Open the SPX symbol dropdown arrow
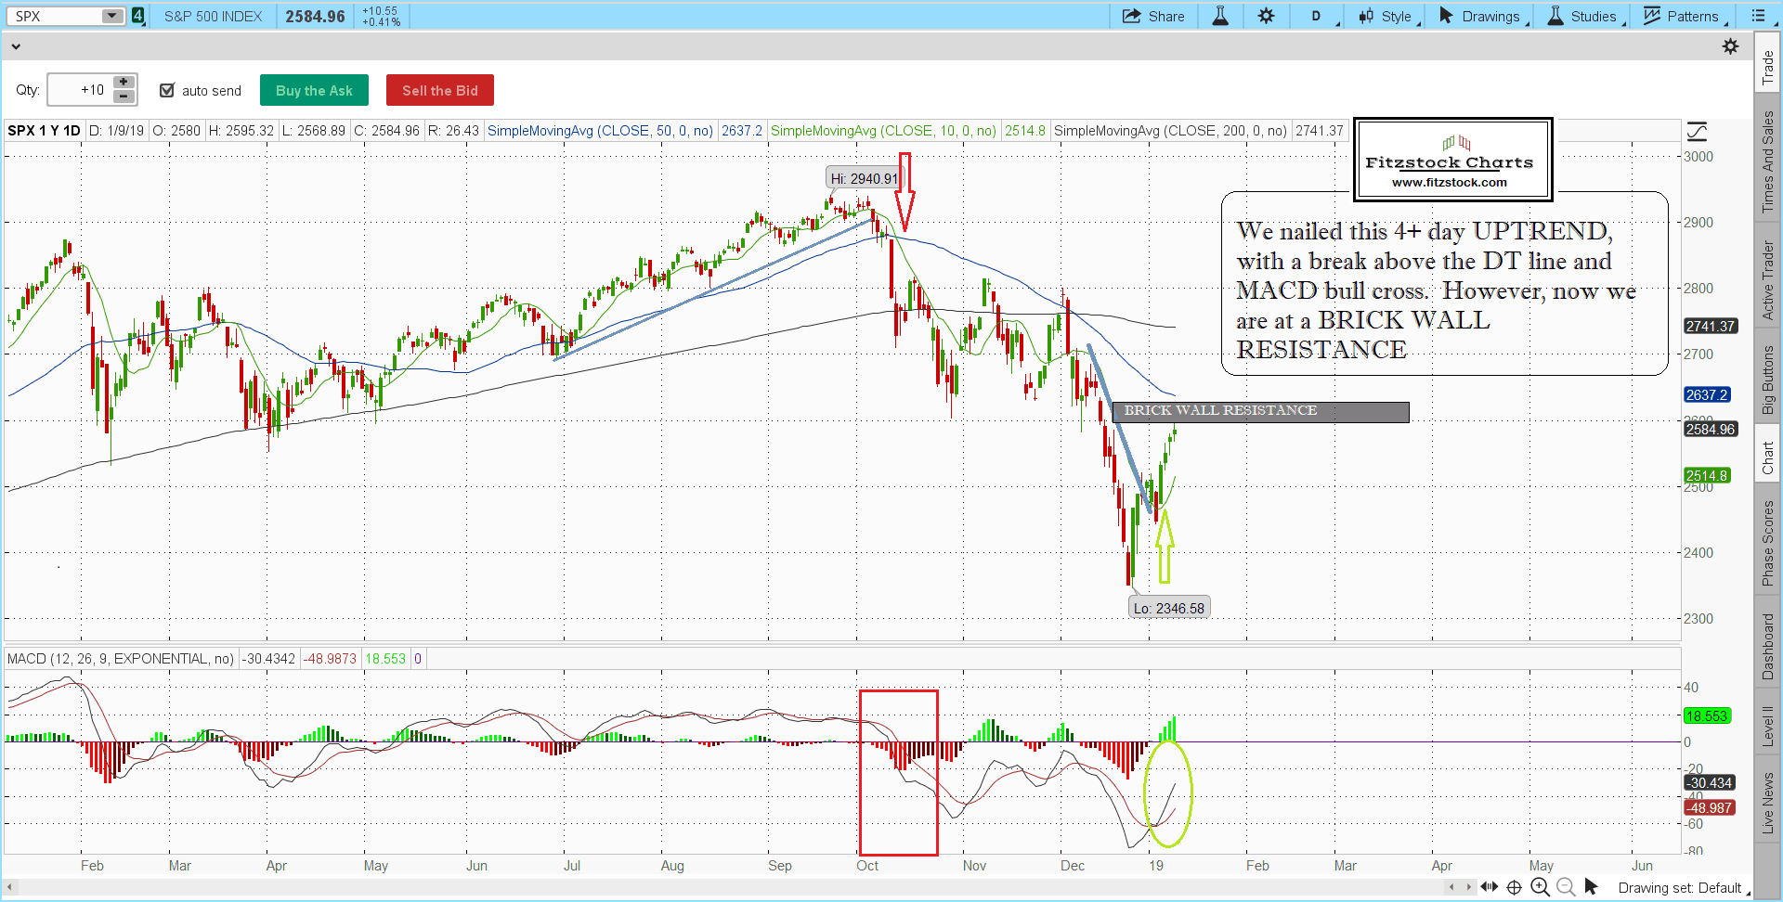The height and width of the screenshot is (902, 1783). coord(111,16)
